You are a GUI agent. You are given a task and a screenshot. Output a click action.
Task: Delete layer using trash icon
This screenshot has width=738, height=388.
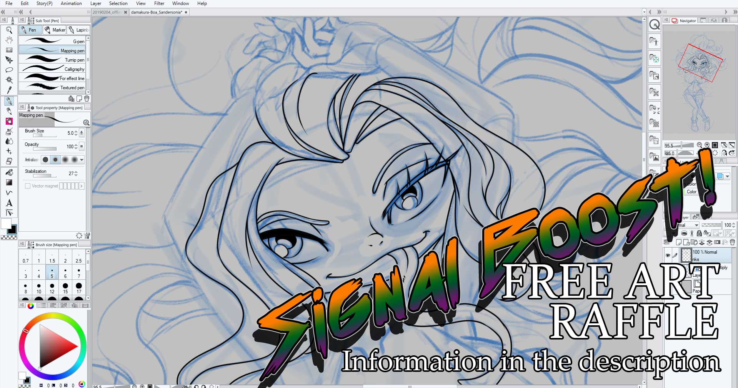(732, 242)
